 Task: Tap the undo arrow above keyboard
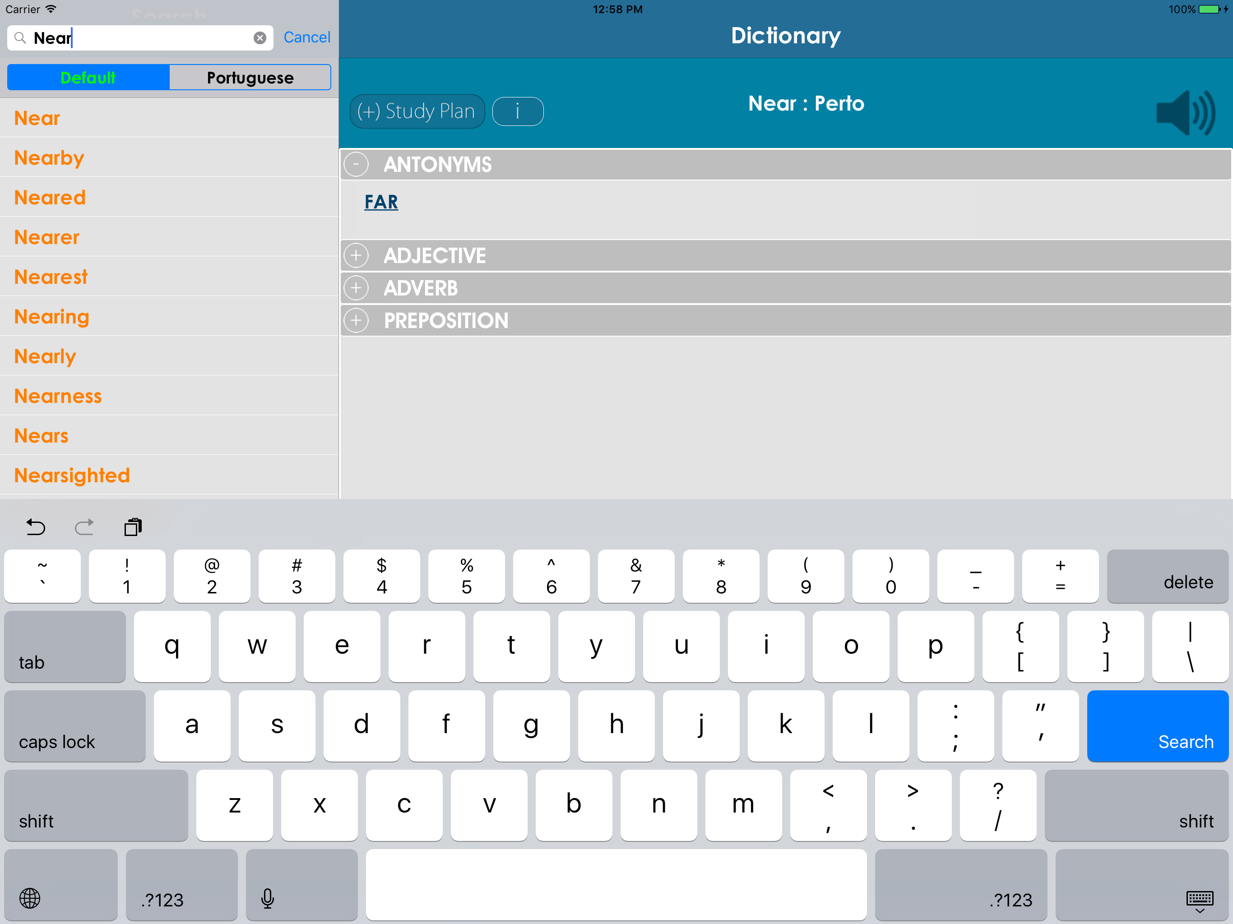(x=36, y=527)
